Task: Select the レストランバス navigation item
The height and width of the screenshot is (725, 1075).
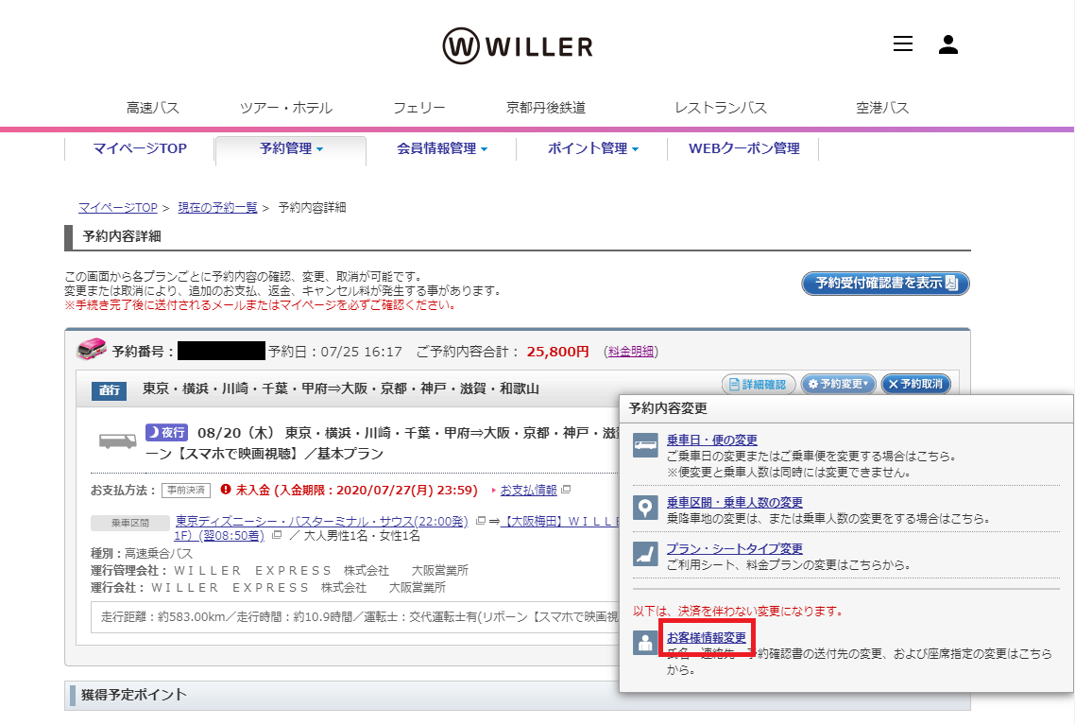Action: 721,108
